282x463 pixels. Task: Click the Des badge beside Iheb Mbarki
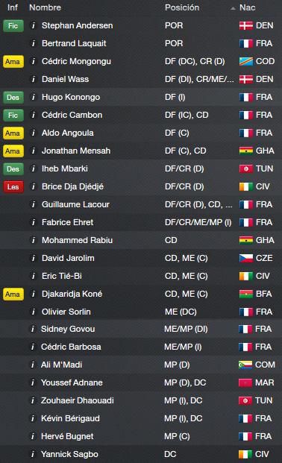pyautogui.click(x=13, y=169)
